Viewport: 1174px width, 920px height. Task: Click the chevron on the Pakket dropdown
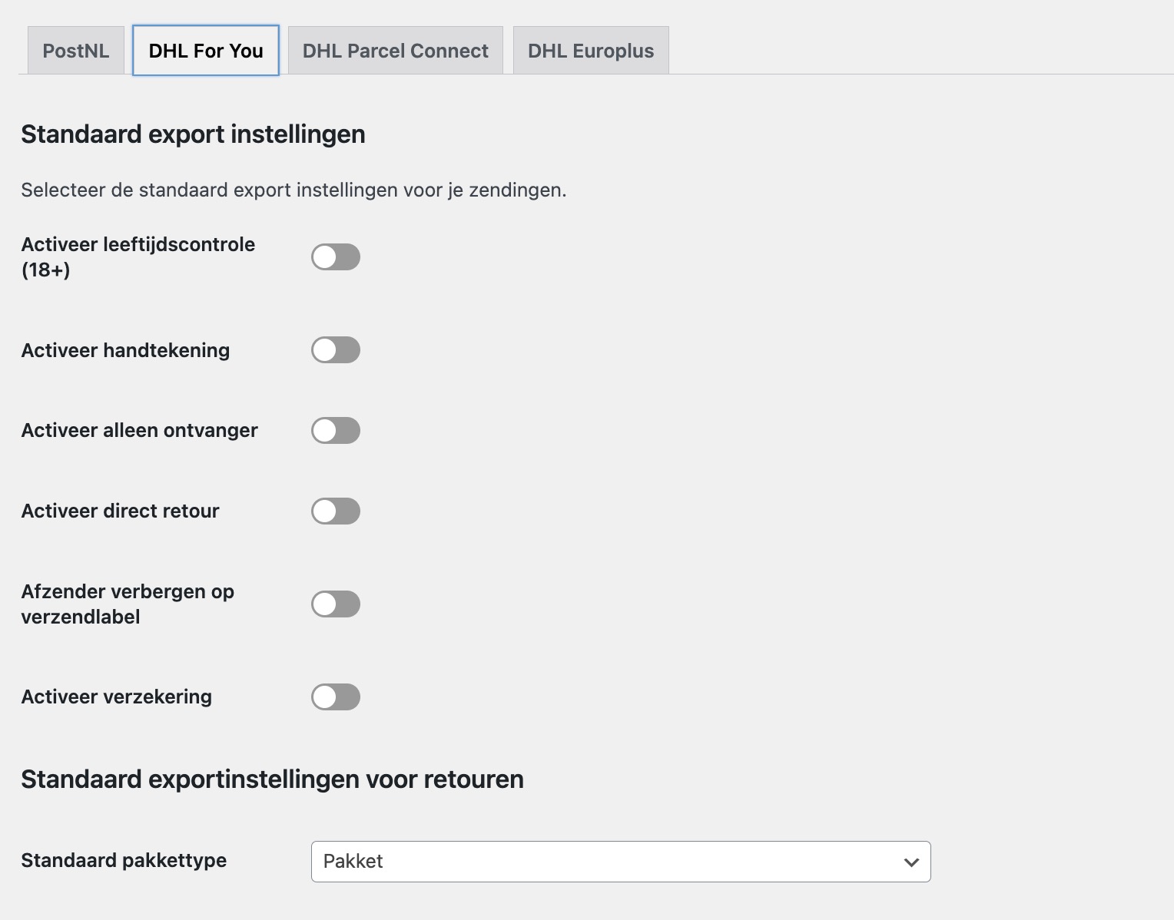coord(911,862)
